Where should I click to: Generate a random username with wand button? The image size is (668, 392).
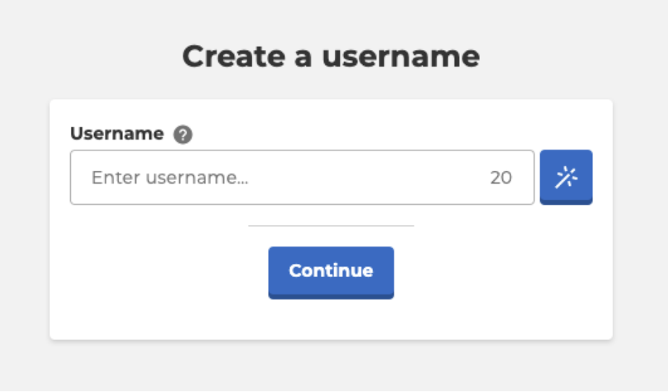566,176
